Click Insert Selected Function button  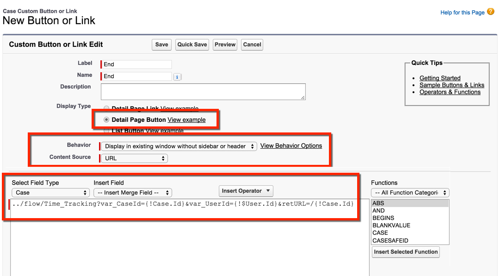[x=406, y=252]
